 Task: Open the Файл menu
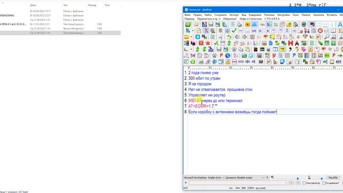(188, 15)
